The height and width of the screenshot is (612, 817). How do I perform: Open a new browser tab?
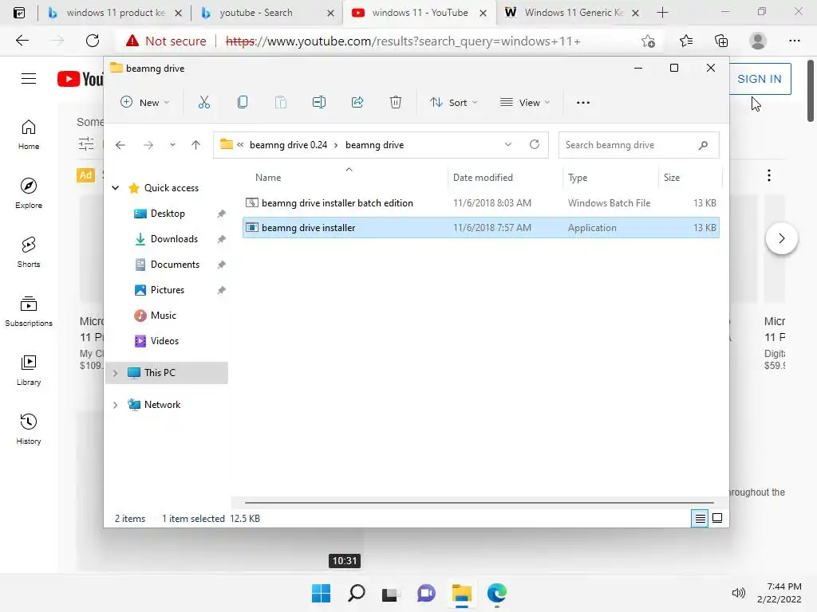662,13
